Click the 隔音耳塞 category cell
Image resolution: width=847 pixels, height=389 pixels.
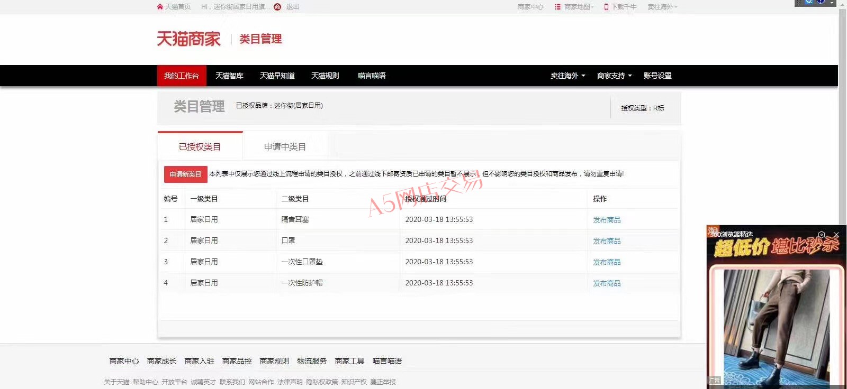pyautogui.click(x=295, y=219)
